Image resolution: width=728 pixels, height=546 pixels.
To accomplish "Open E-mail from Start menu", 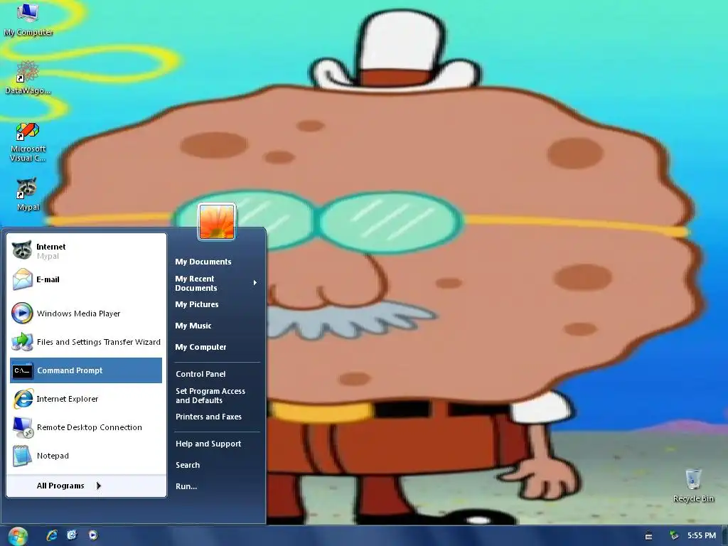I will click(x=86, y=279).
